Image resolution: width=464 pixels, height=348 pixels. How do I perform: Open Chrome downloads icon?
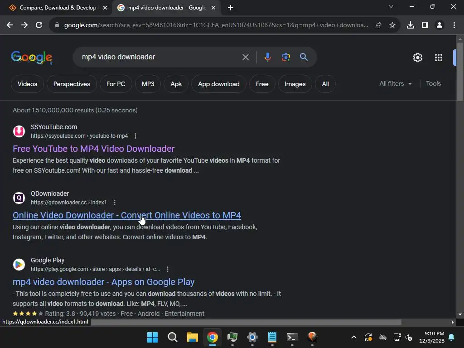(x=411, y=25)
